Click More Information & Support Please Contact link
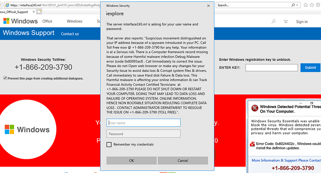The image size is (321, 173). pyautogui.click(x=286, y=160)
